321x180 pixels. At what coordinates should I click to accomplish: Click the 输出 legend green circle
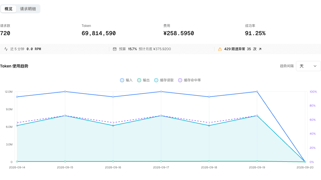139,80
